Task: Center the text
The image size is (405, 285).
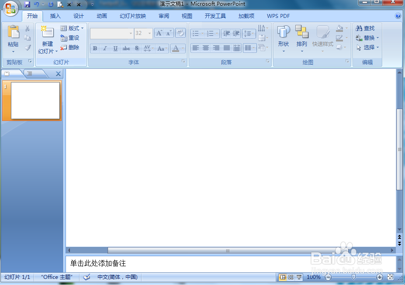Action: [206, 48]
